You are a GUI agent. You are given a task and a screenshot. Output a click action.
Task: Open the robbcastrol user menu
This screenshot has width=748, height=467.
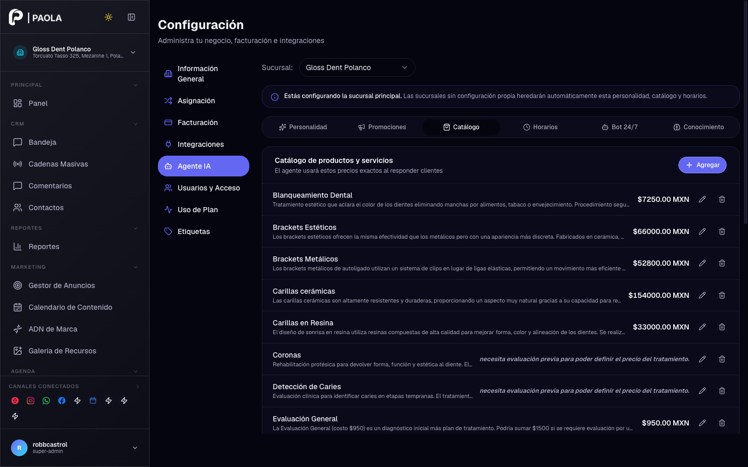[x=75, y=448]
